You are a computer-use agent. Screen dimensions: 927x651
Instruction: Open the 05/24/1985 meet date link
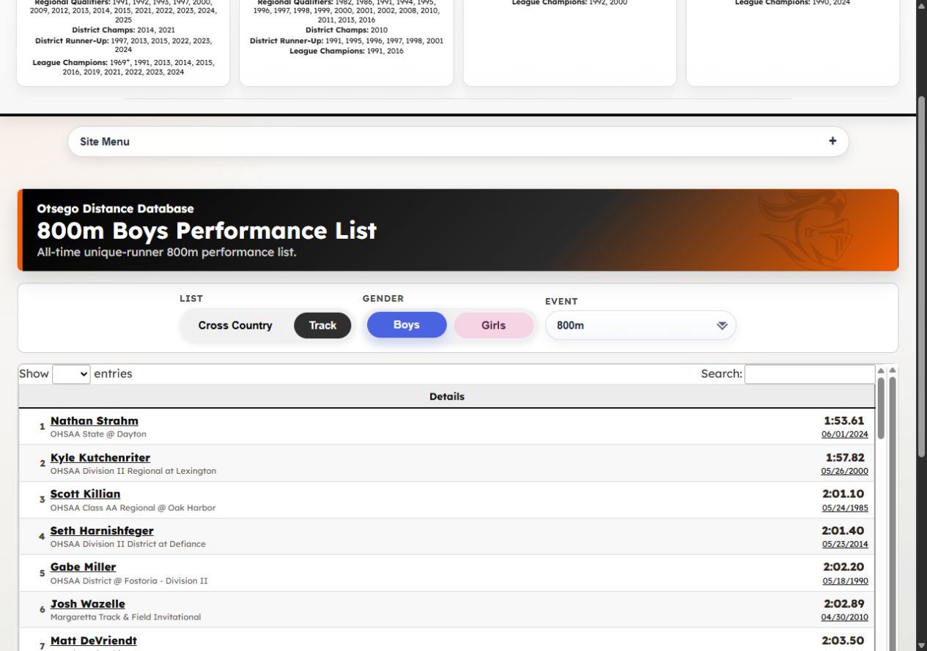tap(844, 507)
